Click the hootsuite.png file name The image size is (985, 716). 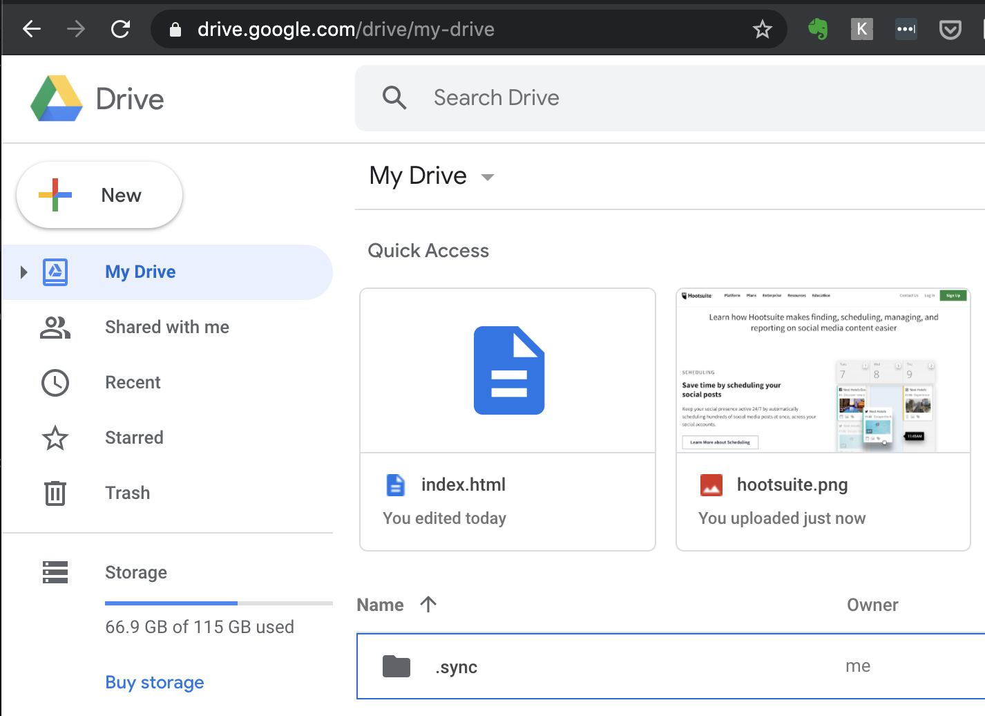792,484
